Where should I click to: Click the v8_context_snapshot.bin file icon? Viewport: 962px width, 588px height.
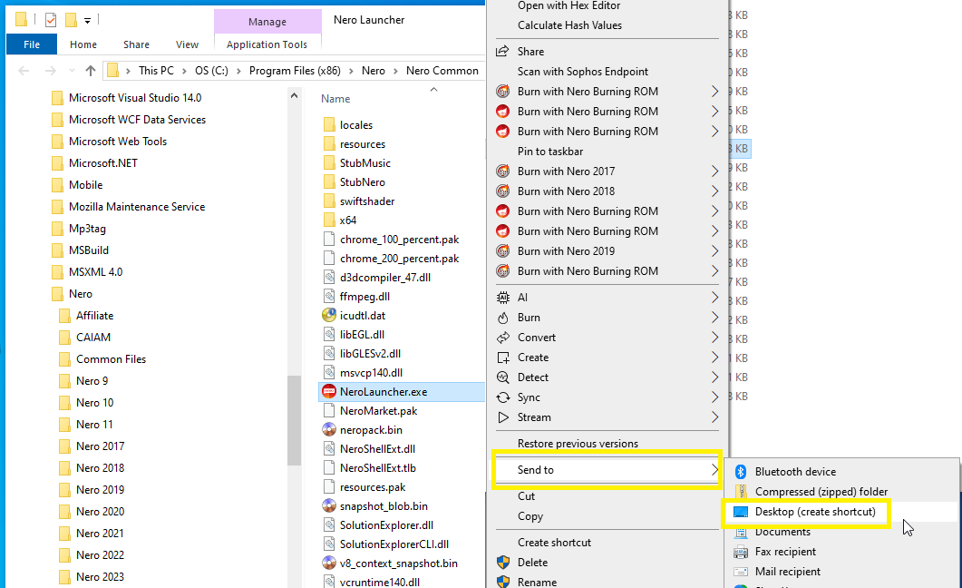(329, 563)
